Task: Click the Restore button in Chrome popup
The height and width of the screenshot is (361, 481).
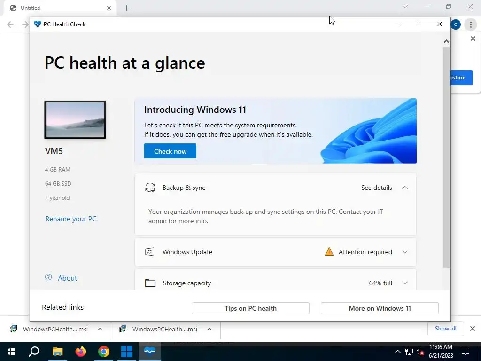Action: tap(461, 78)
